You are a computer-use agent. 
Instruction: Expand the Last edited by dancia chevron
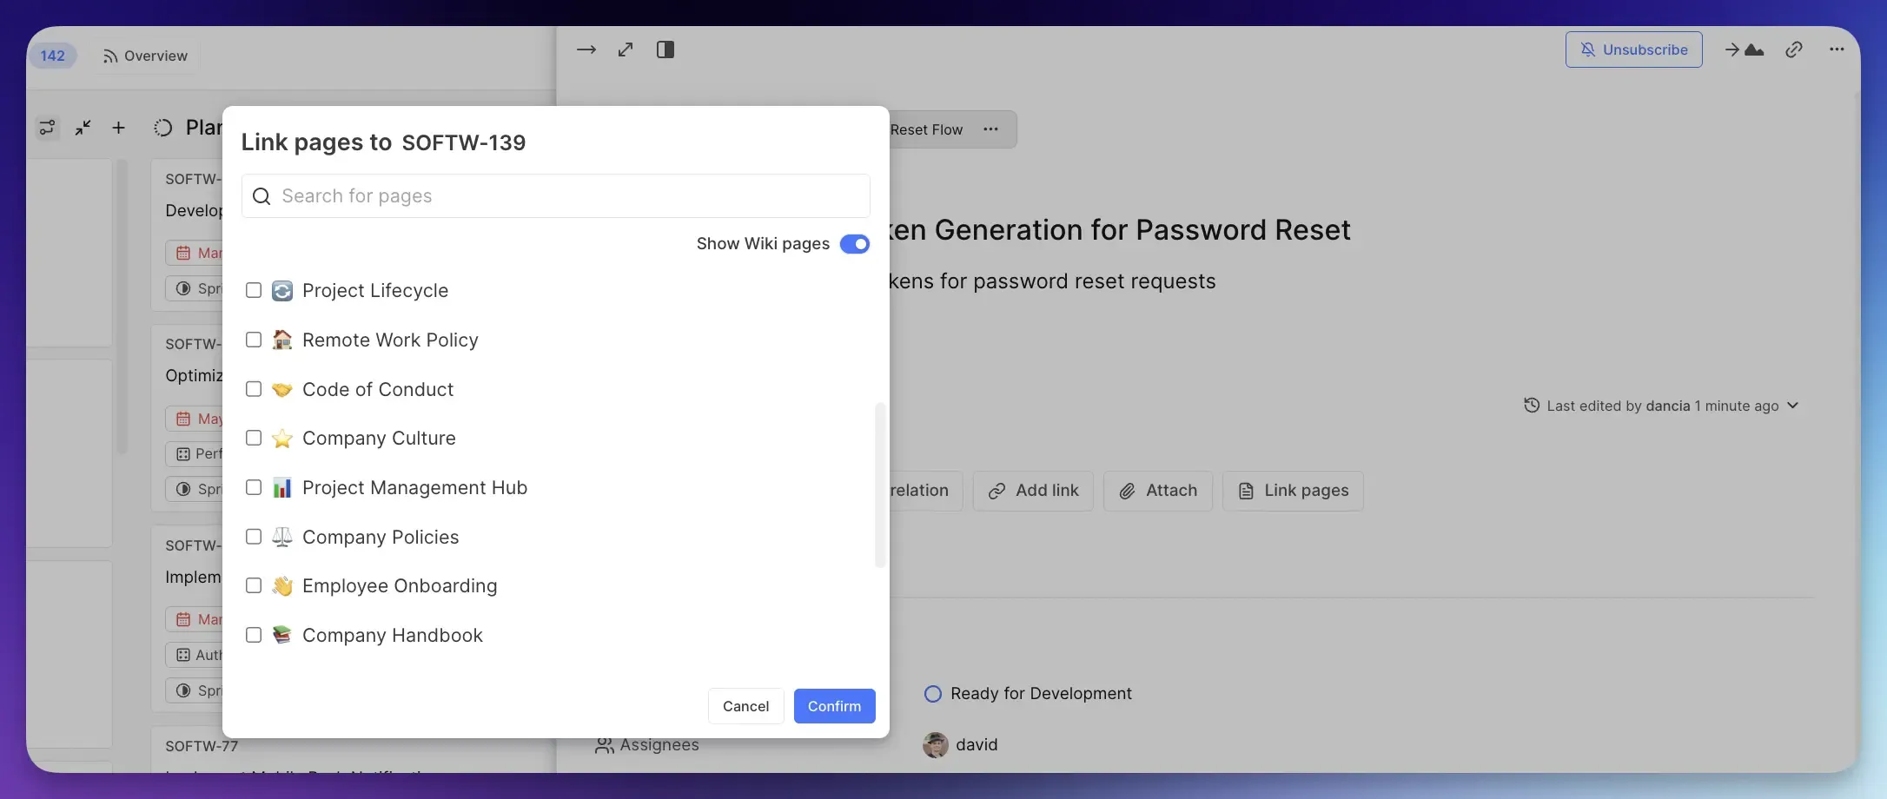pyautogui.click(x=1794, y=406)
